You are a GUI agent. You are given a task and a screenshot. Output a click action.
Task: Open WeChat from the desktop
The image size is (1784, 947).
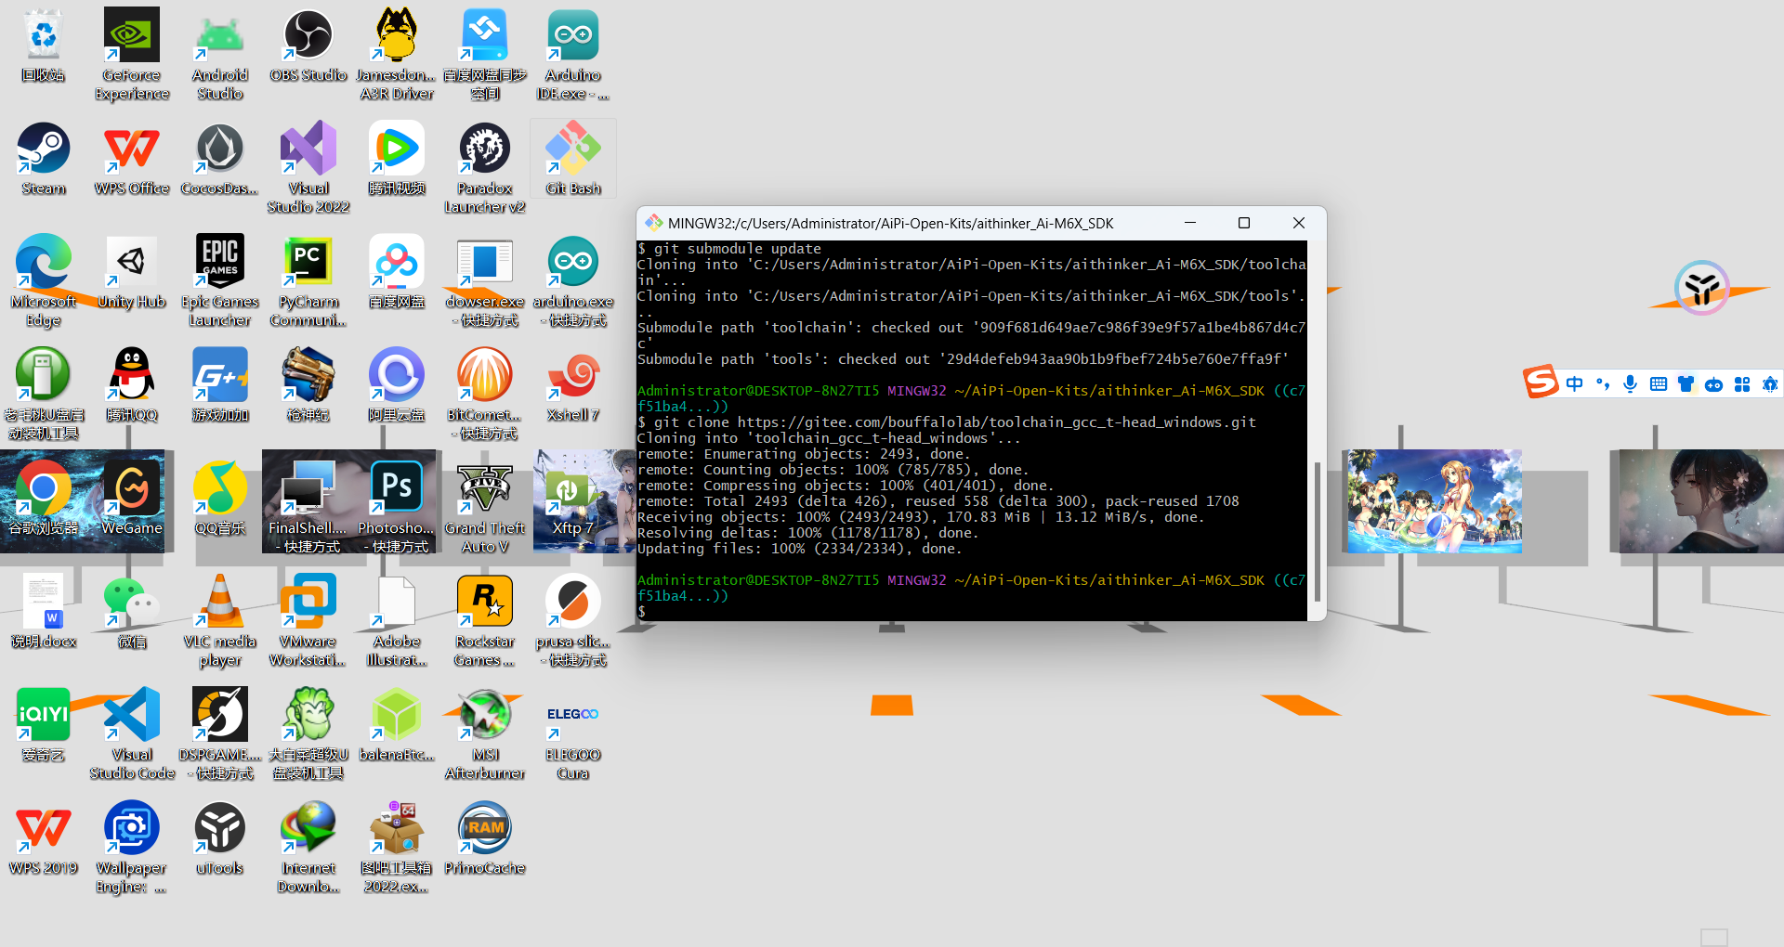pyautogui.click(x=132, y=612)
